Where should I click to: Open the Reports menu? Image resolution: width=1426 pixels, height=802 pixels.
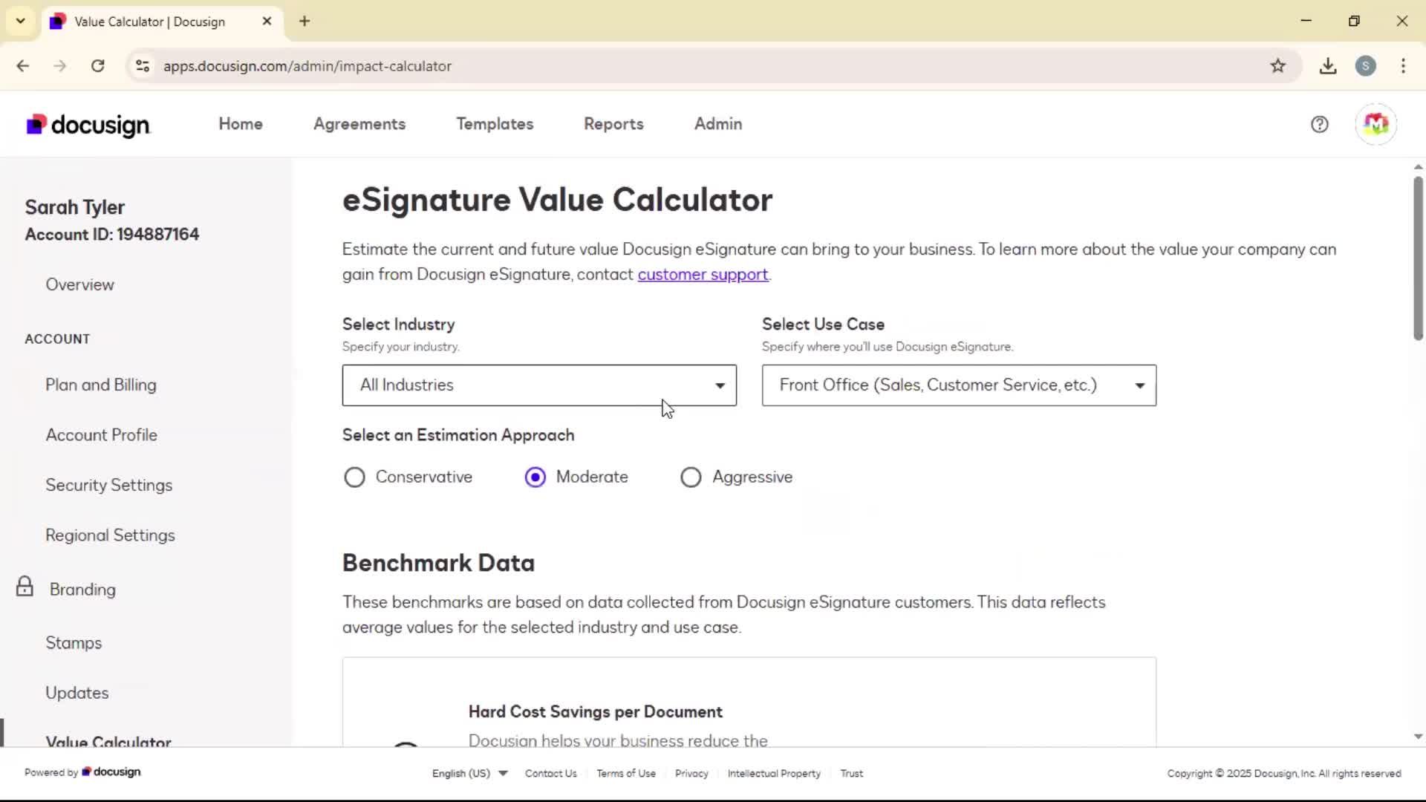(x=613, y=124)
